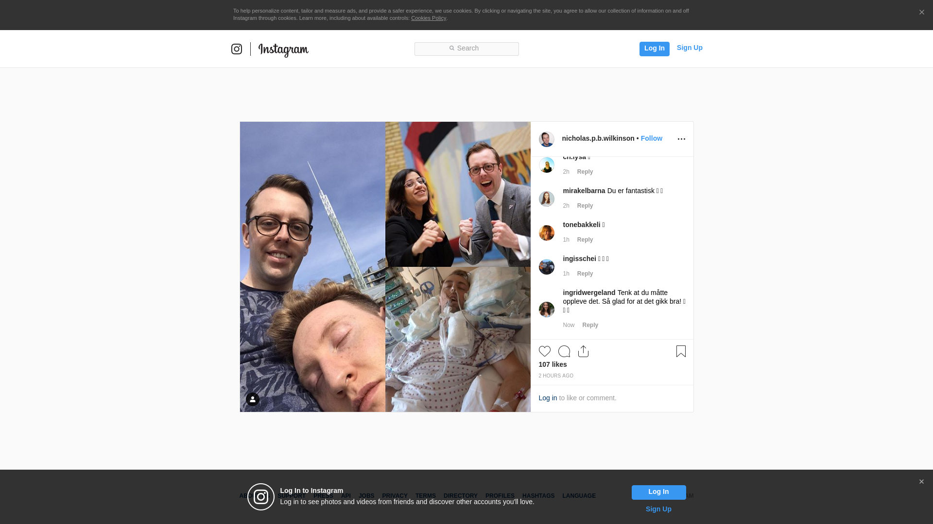Viewport: 933px width, 524px height.
Task: Open tonebakkeli profile link
Action: 582,225
